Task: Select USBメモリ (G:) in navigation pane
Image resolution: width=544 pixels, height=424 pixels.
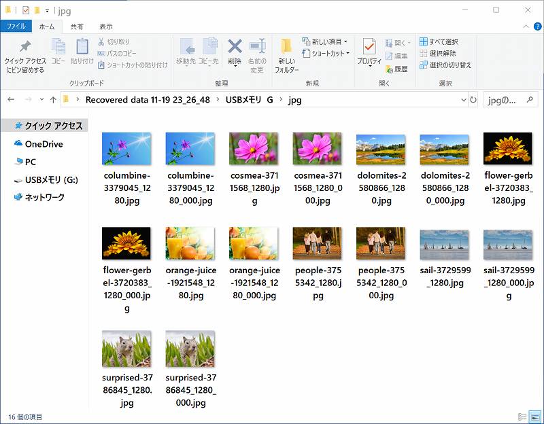Action: (51, 180)
